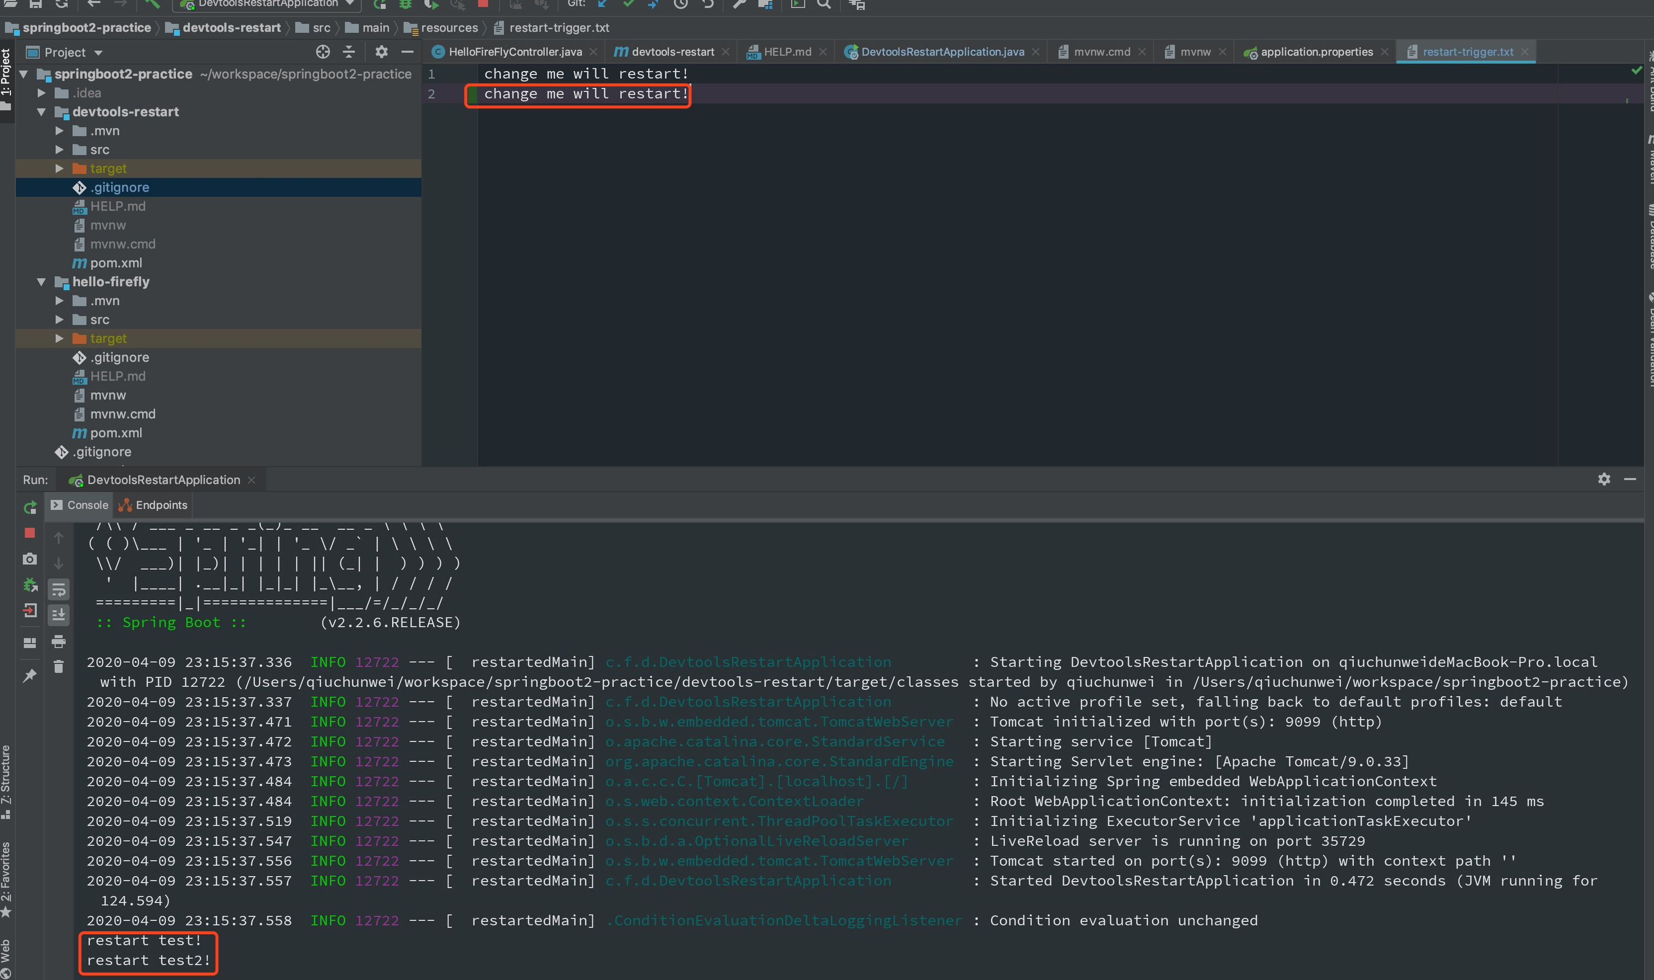The image size is (1654, 980).
Task: Expand the devtools-restart target folder
Action: [x=60, y=168]
